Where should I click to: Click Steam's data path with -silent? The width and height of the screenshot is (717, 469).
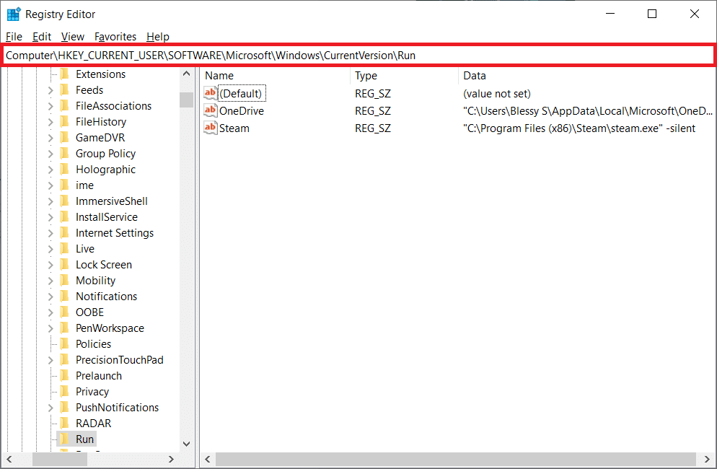tap(579, 128)
